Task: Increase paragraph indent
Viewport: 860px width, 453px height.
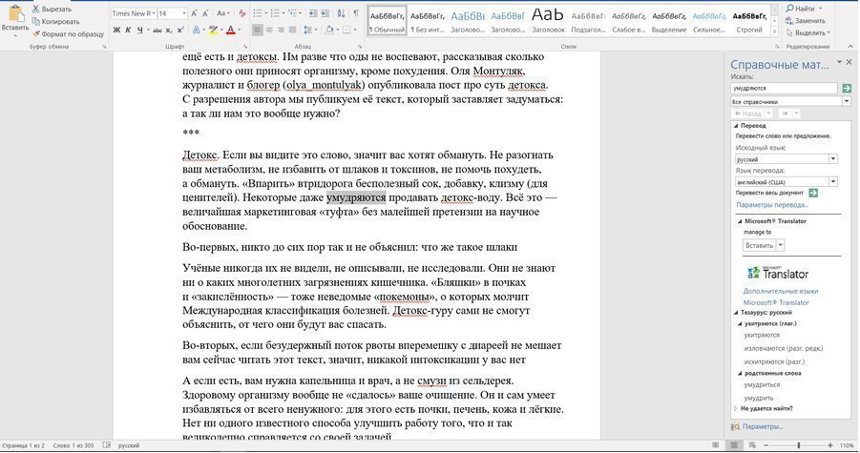Action: pyautogui.click(x=325, y=13)
